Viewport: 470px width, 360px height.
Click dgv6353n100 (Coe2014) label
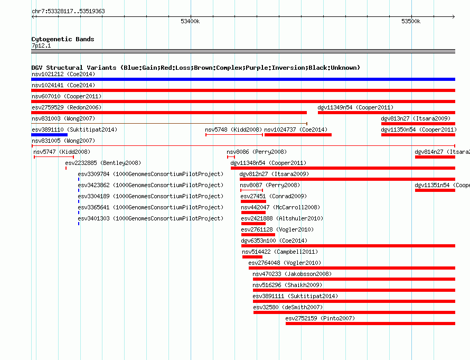[x=274, y=241]
